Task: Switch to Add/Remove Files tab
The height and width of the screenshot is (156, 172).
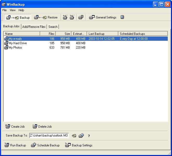Action: click(x=34, y=27)
